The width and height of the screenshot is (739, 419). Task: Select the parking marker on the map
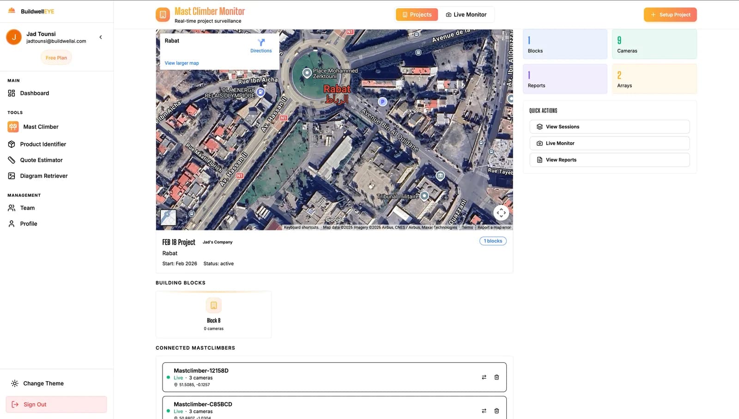382,102
